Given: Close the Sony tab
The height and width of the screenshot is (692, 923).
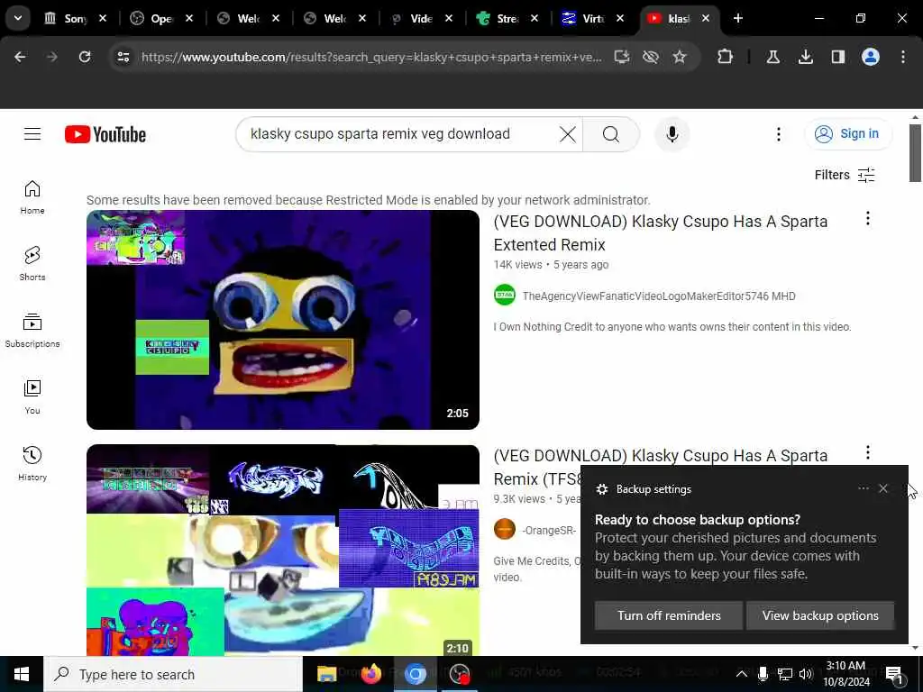Looking at the screenshot, I should pos(103,18).
